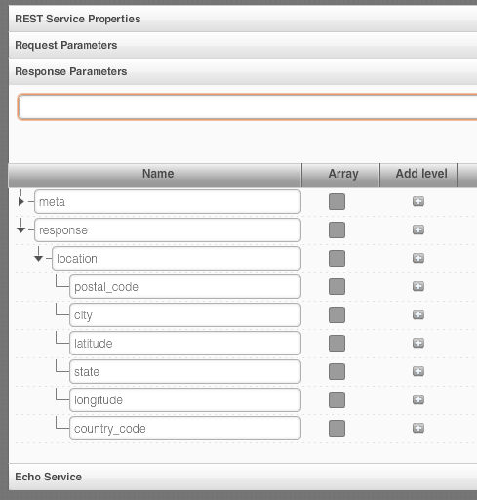Click the longitude name field
Image resolution: width=477 pixels, height=500 pixels.
(185, 400)
